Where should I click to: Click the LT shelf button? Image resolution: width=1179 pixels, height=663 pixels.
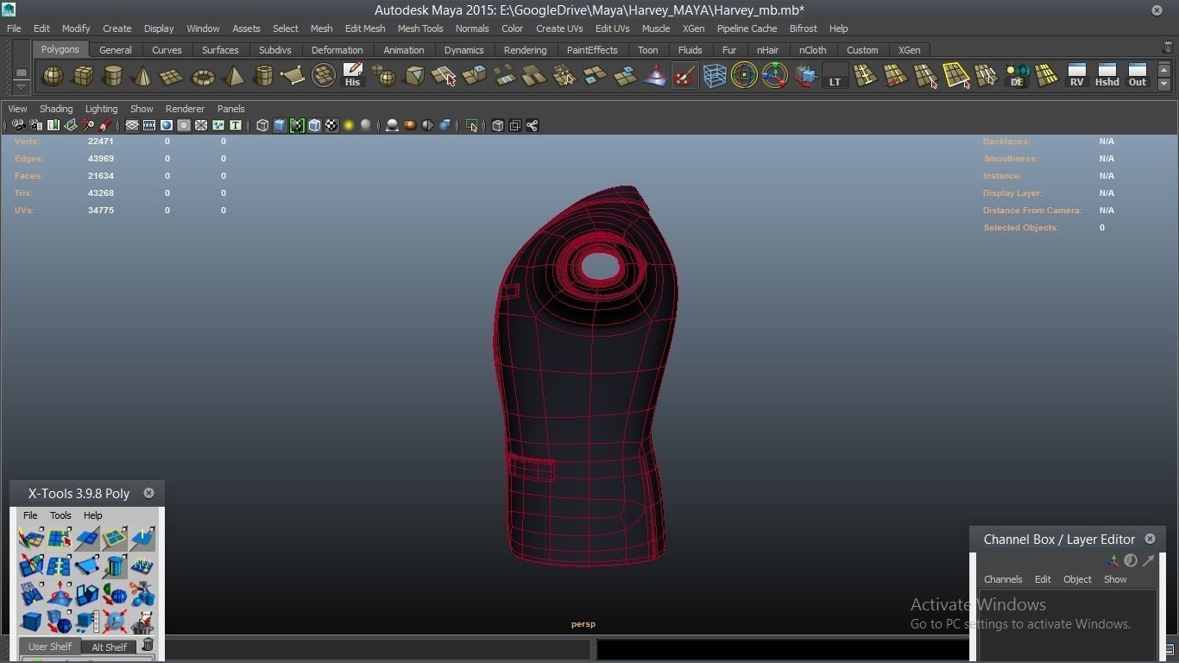pyautogui.click(x=835, y=76)
